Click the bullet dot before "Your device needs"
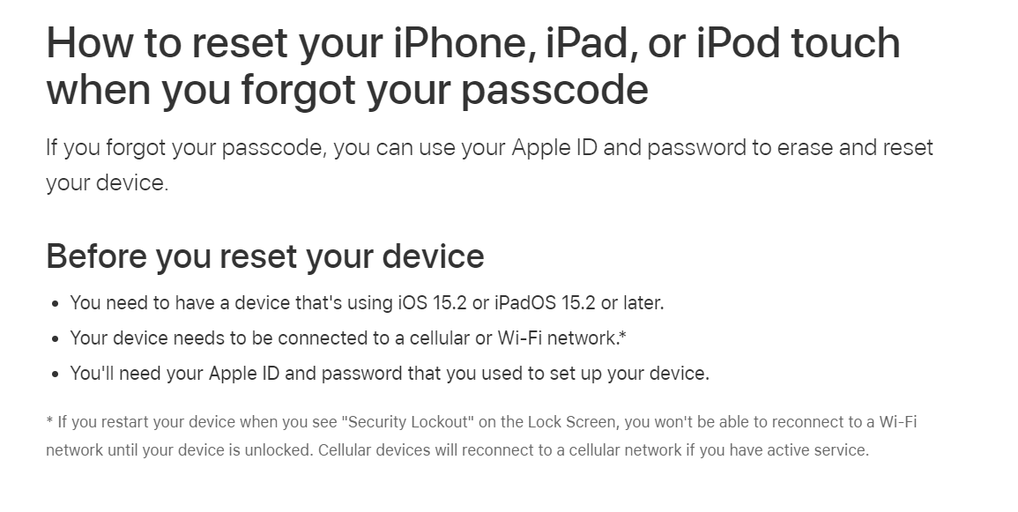Screen dimensions: 1018x512 tap(55, 339)
